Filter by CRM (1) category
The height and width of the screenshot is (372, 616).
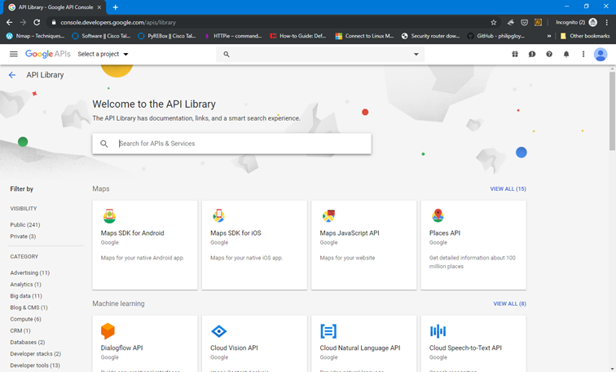click(x=20, y=330)
